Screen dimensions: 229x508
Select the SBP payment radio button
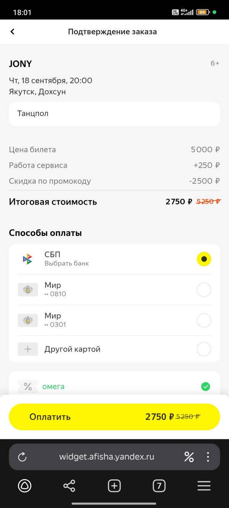tap(204, 259)
